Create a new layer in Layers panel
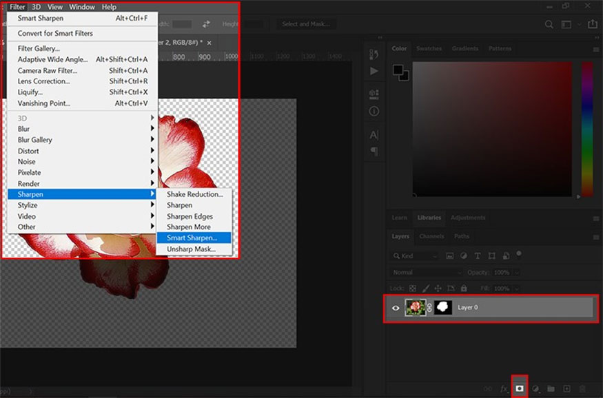 566,389
